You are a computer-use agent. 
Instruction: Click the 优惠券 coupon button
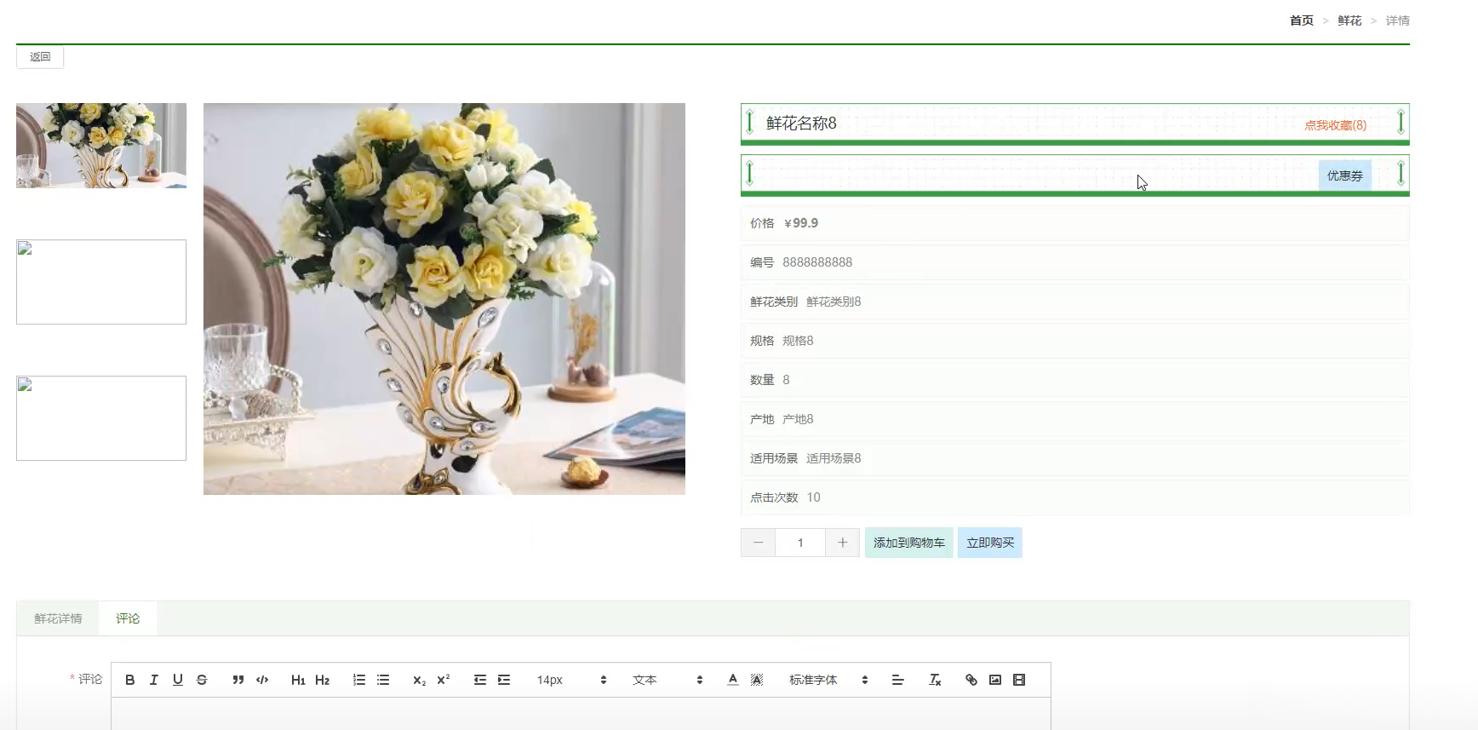(1345, 175)
